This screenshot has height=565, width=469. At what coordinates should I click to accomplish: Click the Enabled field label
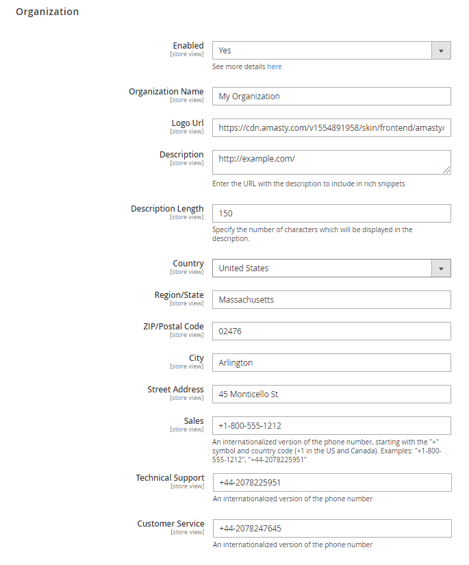point(188,46)
